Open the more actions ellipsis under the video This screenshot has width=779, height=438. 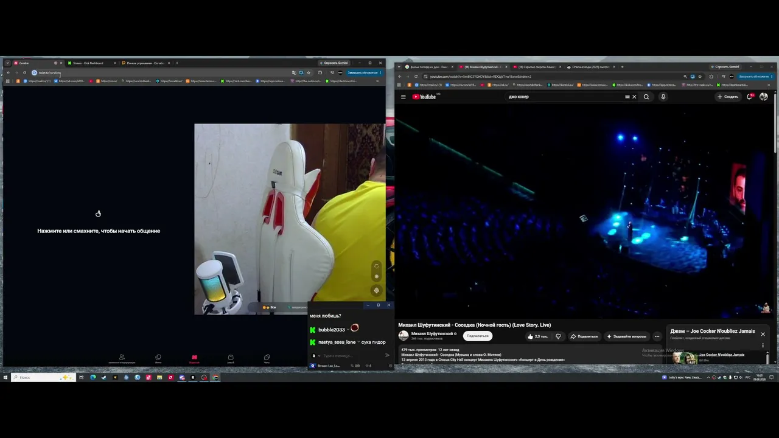coord(657,336)
